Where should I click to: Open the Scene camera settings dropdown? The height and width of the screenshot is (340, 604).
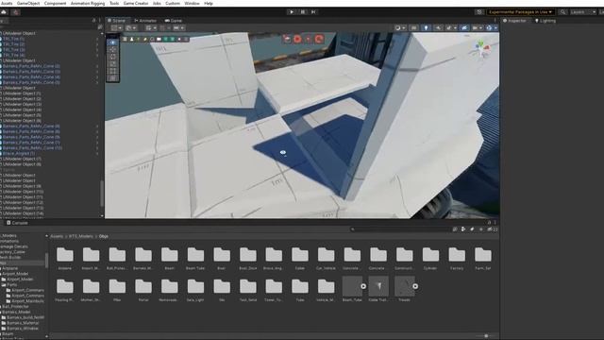click(x=477, y=27)
